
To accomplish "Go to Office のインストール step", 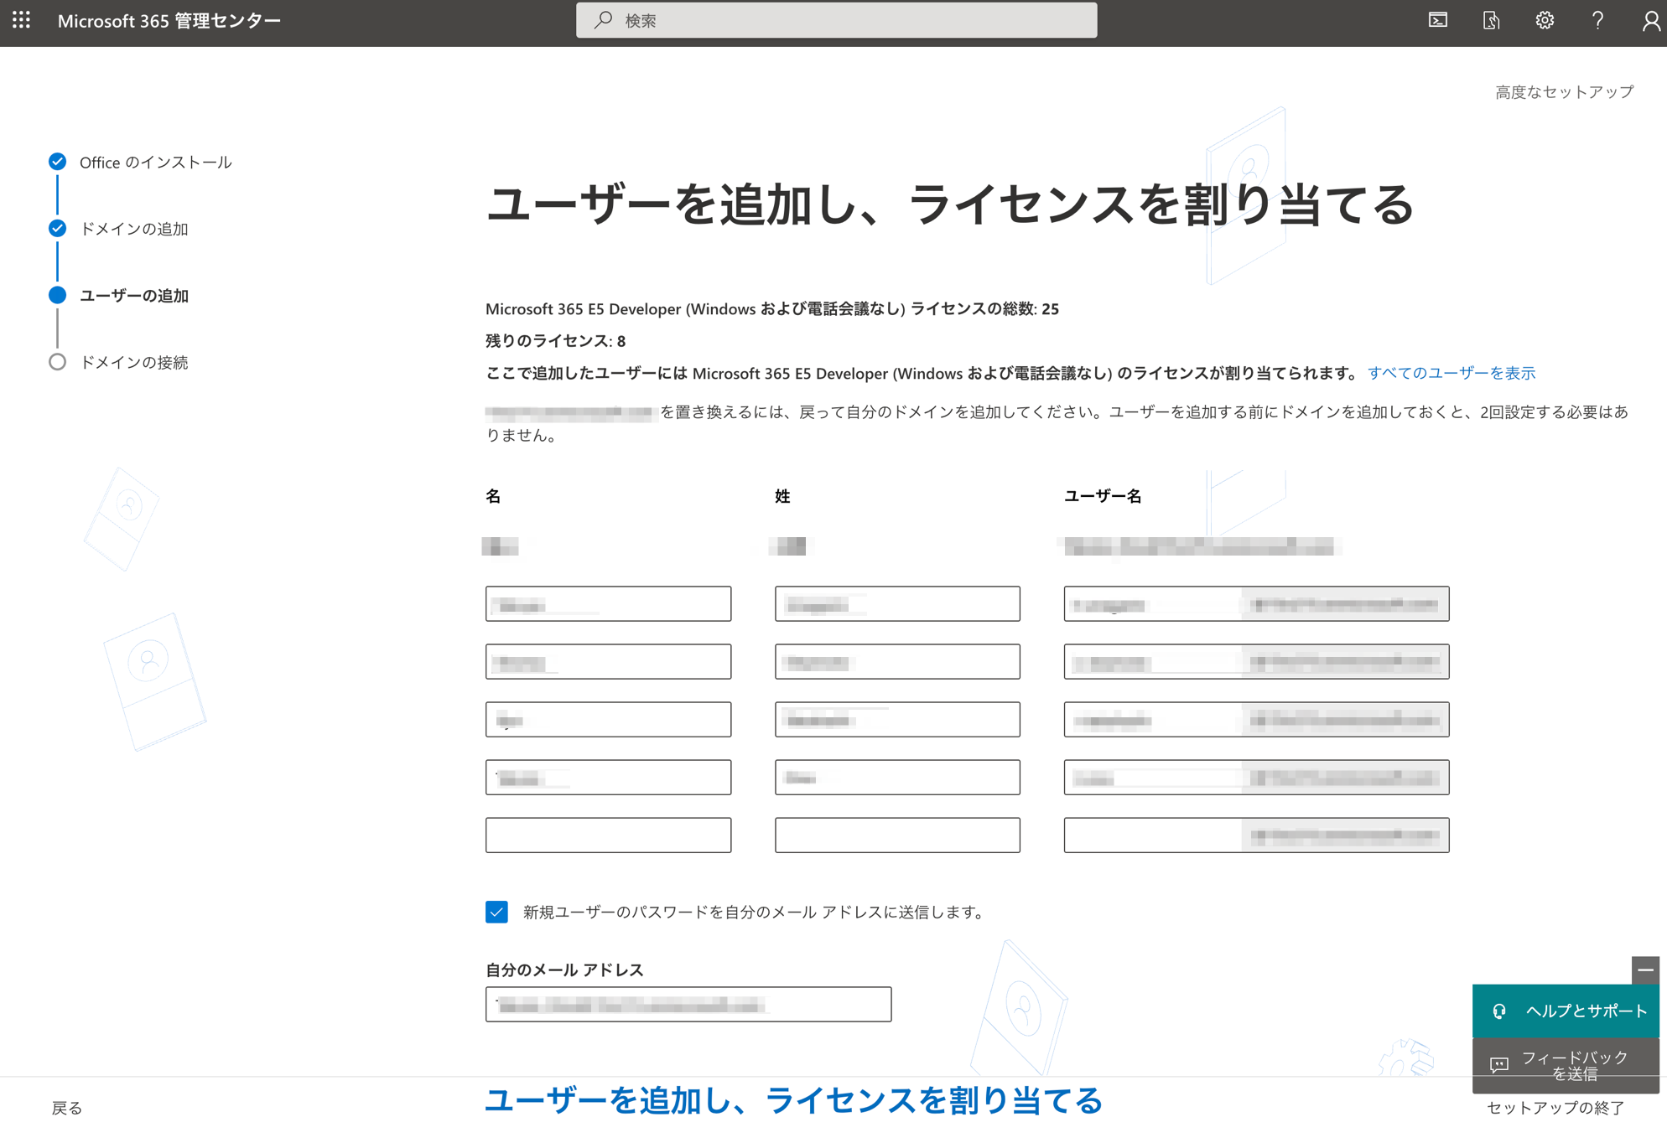I will (154, 162).
